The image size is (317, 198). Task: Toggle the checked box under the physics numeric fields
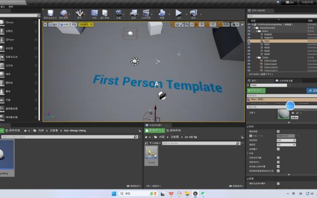pos(278,149)
